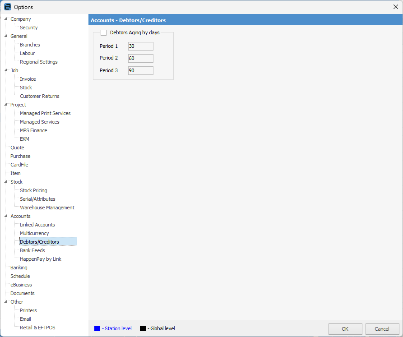This screenshot has width=403, height=337.
Task: Close the Options dialog window
Action: coord(395,7)
